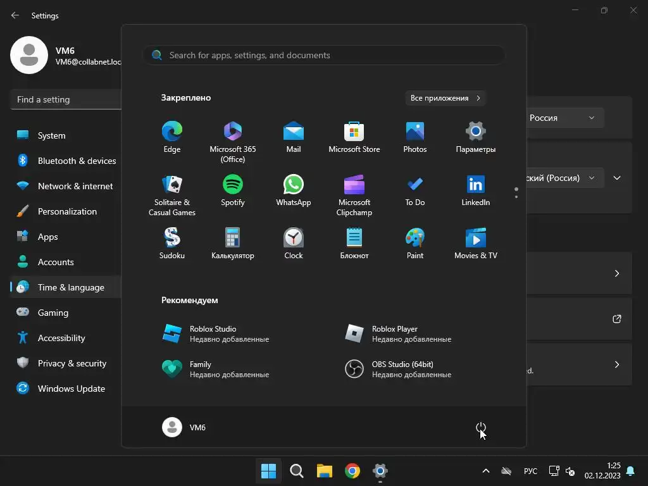Image resolution: width=648 pixels, height=486 pixels.
Task: Select Personalization in Settings sidebar
Action: (66, 211)
